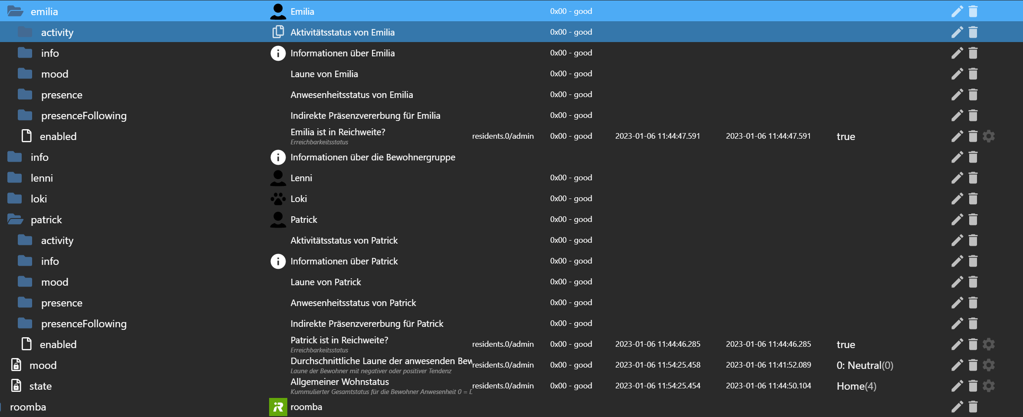Image resolution: width=1023 pixels, height=417 pixels.
Task: Click the true value of patrick enabled
Action: [845, 345]
